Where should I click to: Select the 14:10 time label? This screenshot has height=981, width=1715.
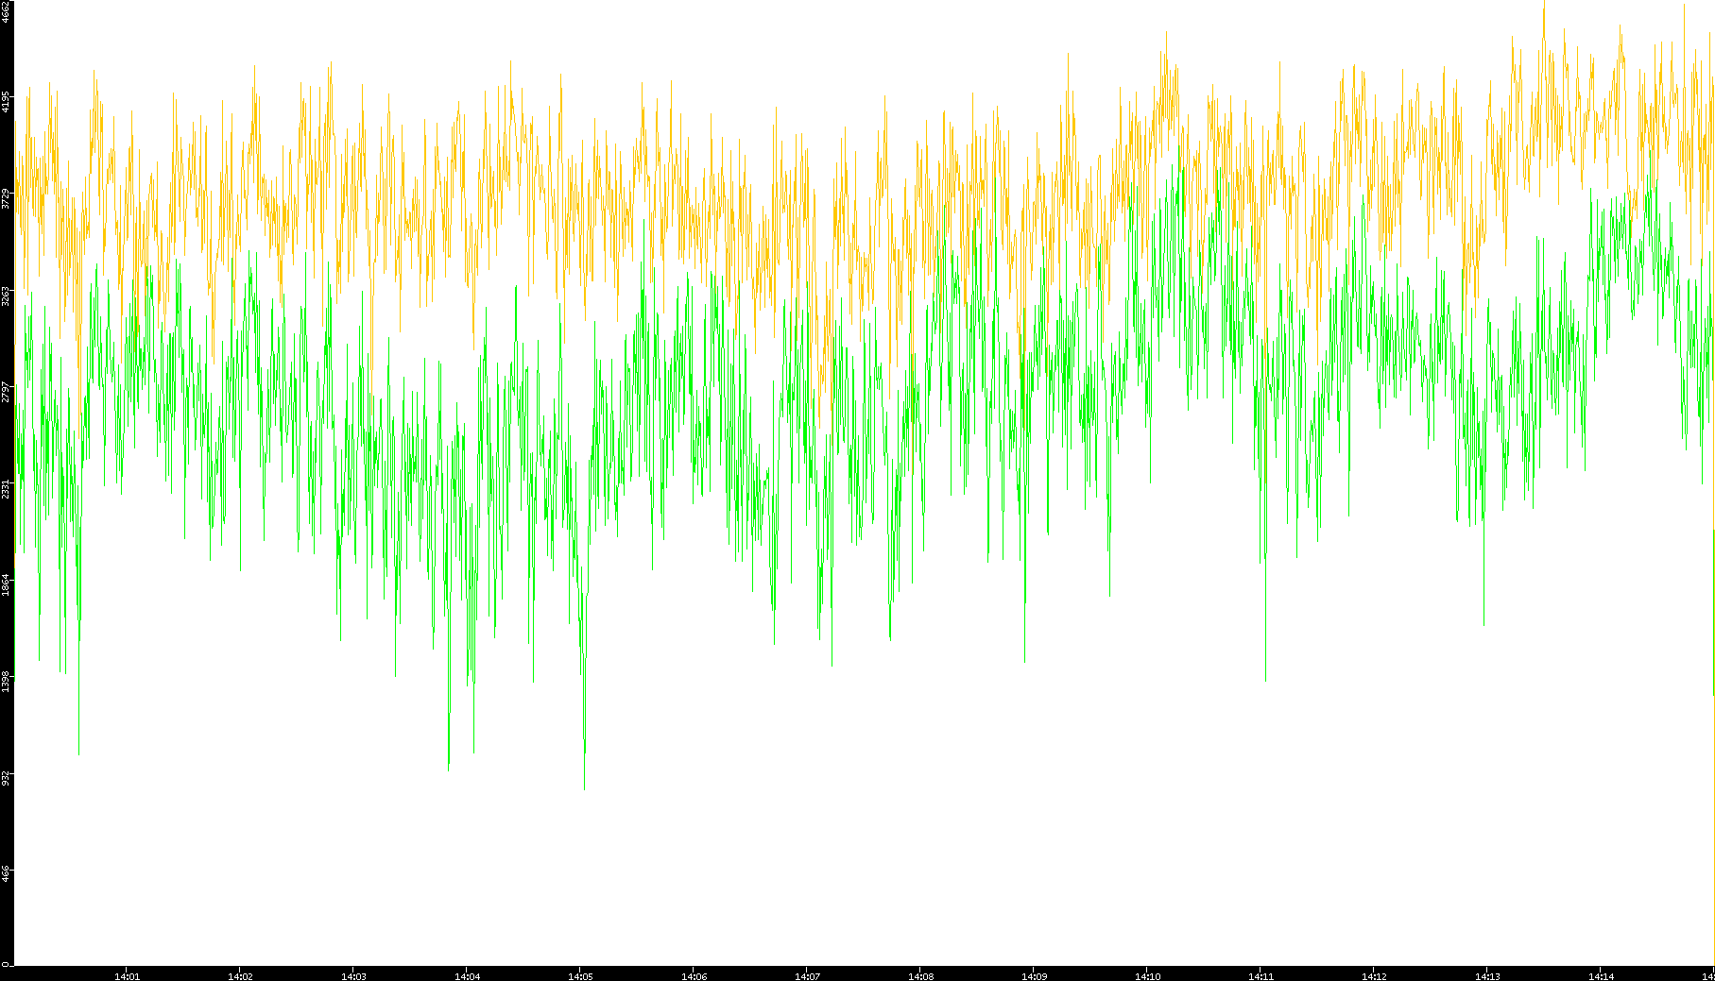tap(1147, 976)
